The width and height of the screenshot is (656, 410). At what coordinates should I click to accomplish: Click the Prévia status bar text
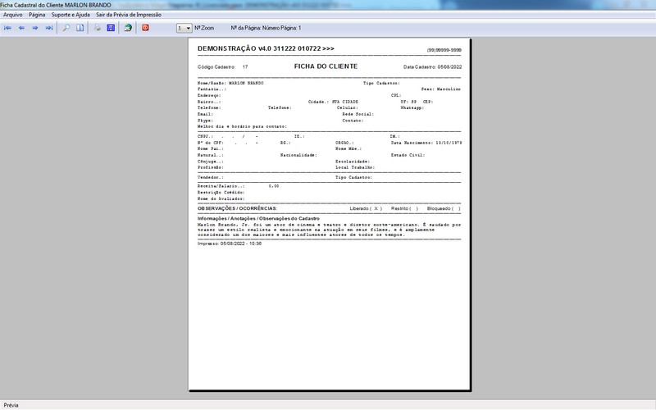(x=11, y=405)
